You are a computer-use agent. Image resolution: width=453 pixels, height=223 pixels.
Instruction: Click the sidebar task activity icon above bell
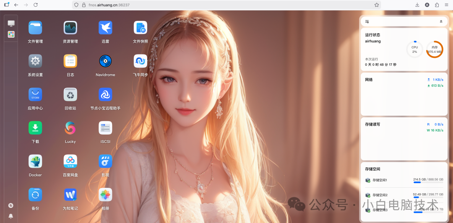pos(11,206)
